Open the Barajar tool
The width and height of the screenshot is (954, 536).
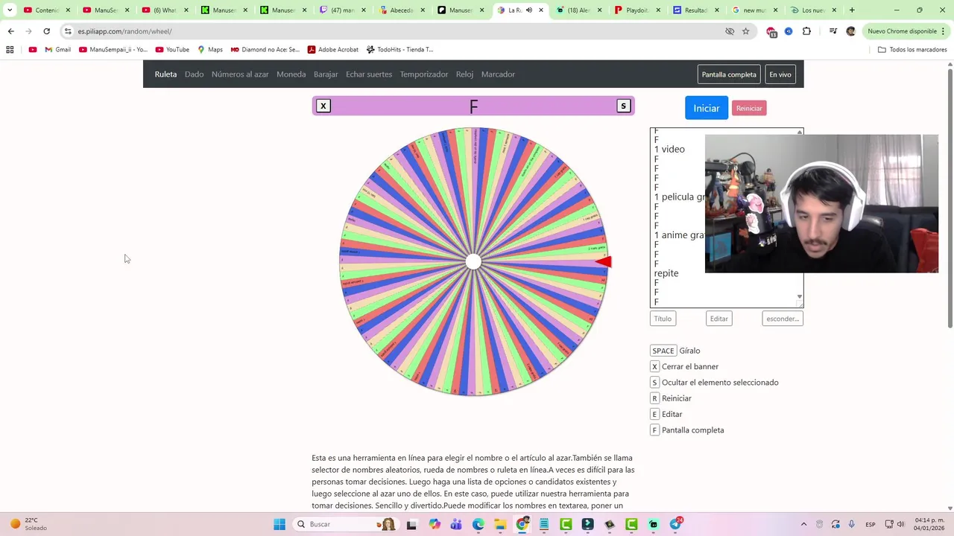click(326, 74)
